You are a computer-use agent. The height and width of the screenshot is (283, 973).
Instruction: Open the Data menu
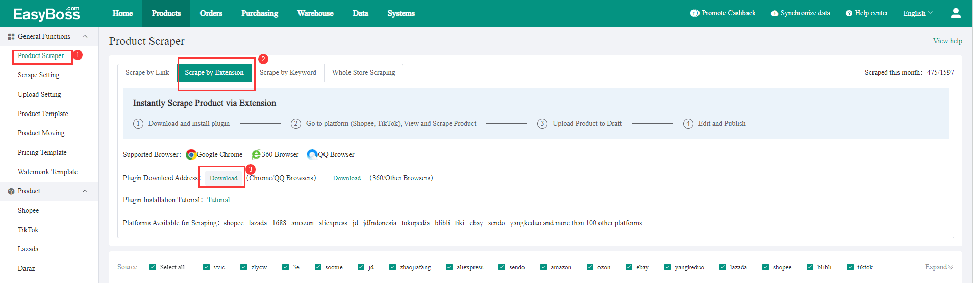pos(360,13)
